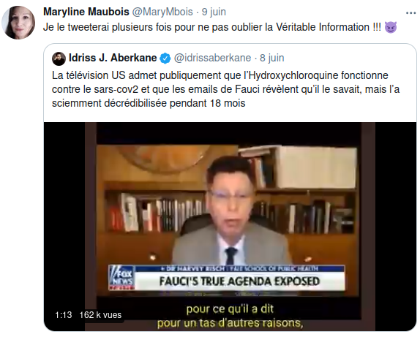Click the Fauci's True Agenda Exposed banner

(239, 281)
